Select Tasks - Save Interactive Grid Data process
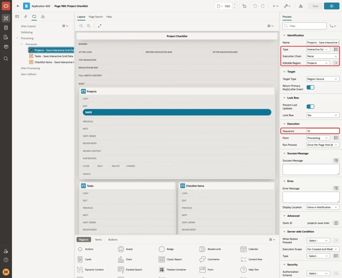342x278 pixels. tap(54, 56)
